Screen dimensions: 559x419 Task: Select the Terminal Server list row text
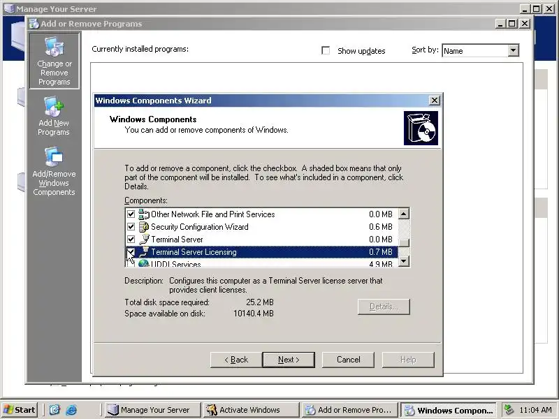tap(177, 240)
